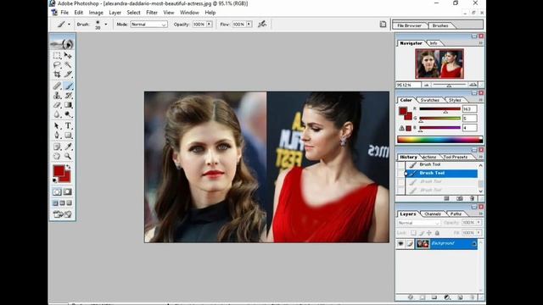Select the Rectangular Marquee tool
This screenshot has width=543, height=305.
click(x=57, y=55)
